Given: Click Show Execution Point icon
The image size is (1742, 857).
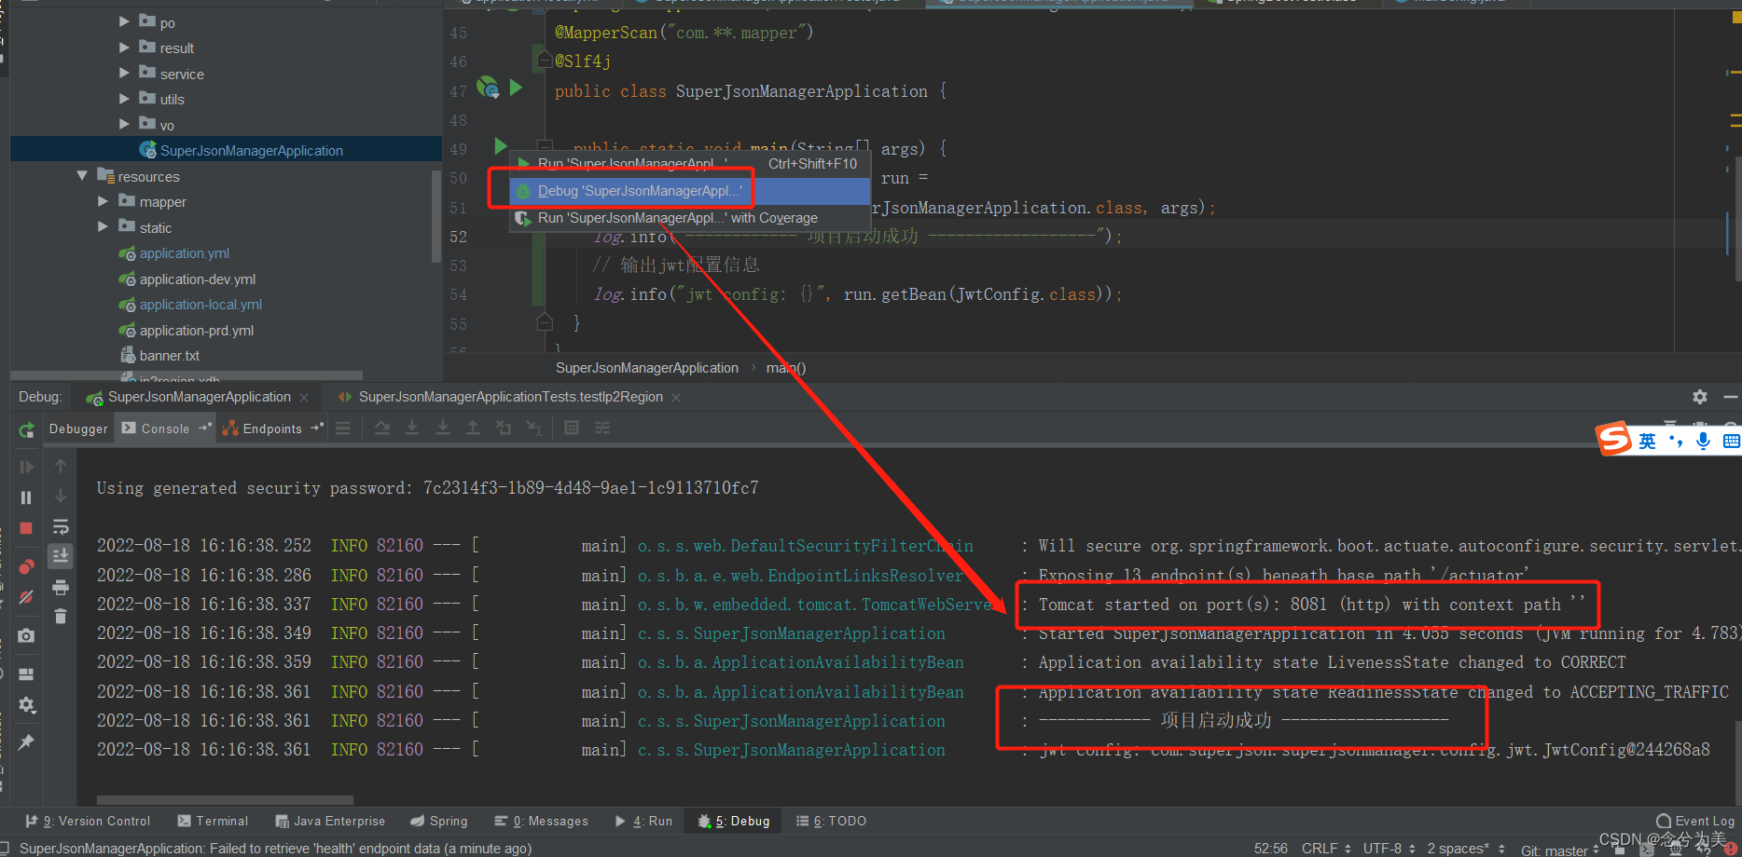Looking at the screenshot, I should pyautogui.click(x=343, y=428).
